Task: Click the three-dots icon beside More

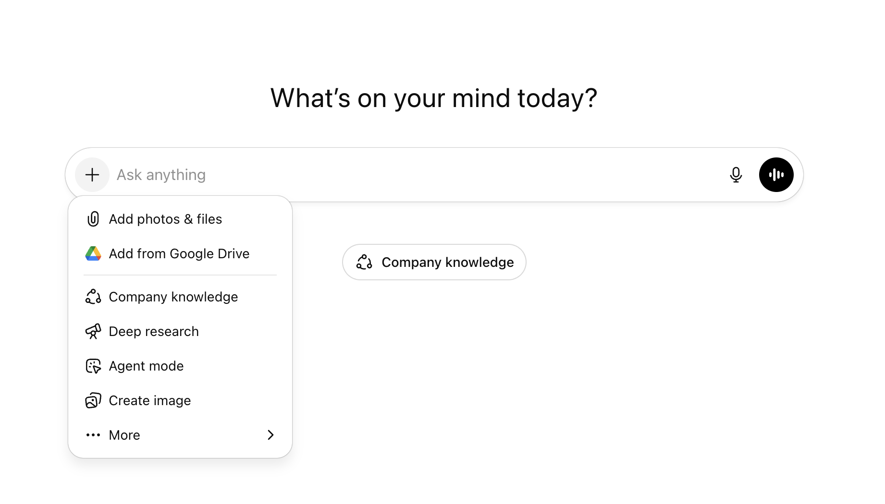Action: (93, 435)
